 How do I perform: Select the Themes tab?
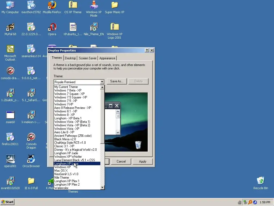[57, 58]
